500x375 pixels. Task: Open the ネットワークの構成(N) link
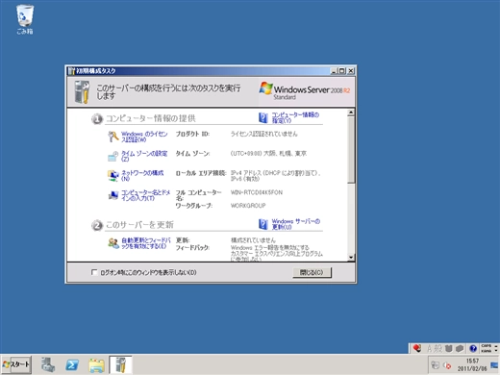point(142,176)
